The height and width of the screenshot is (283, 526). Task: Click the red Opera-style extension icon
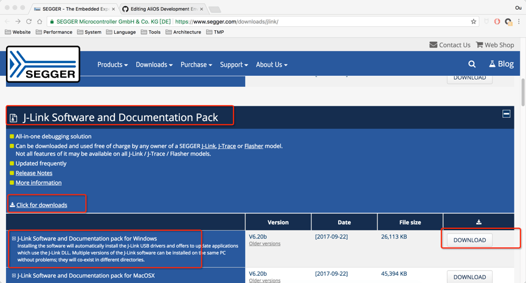pyautogui.click(x=497, y=21)
